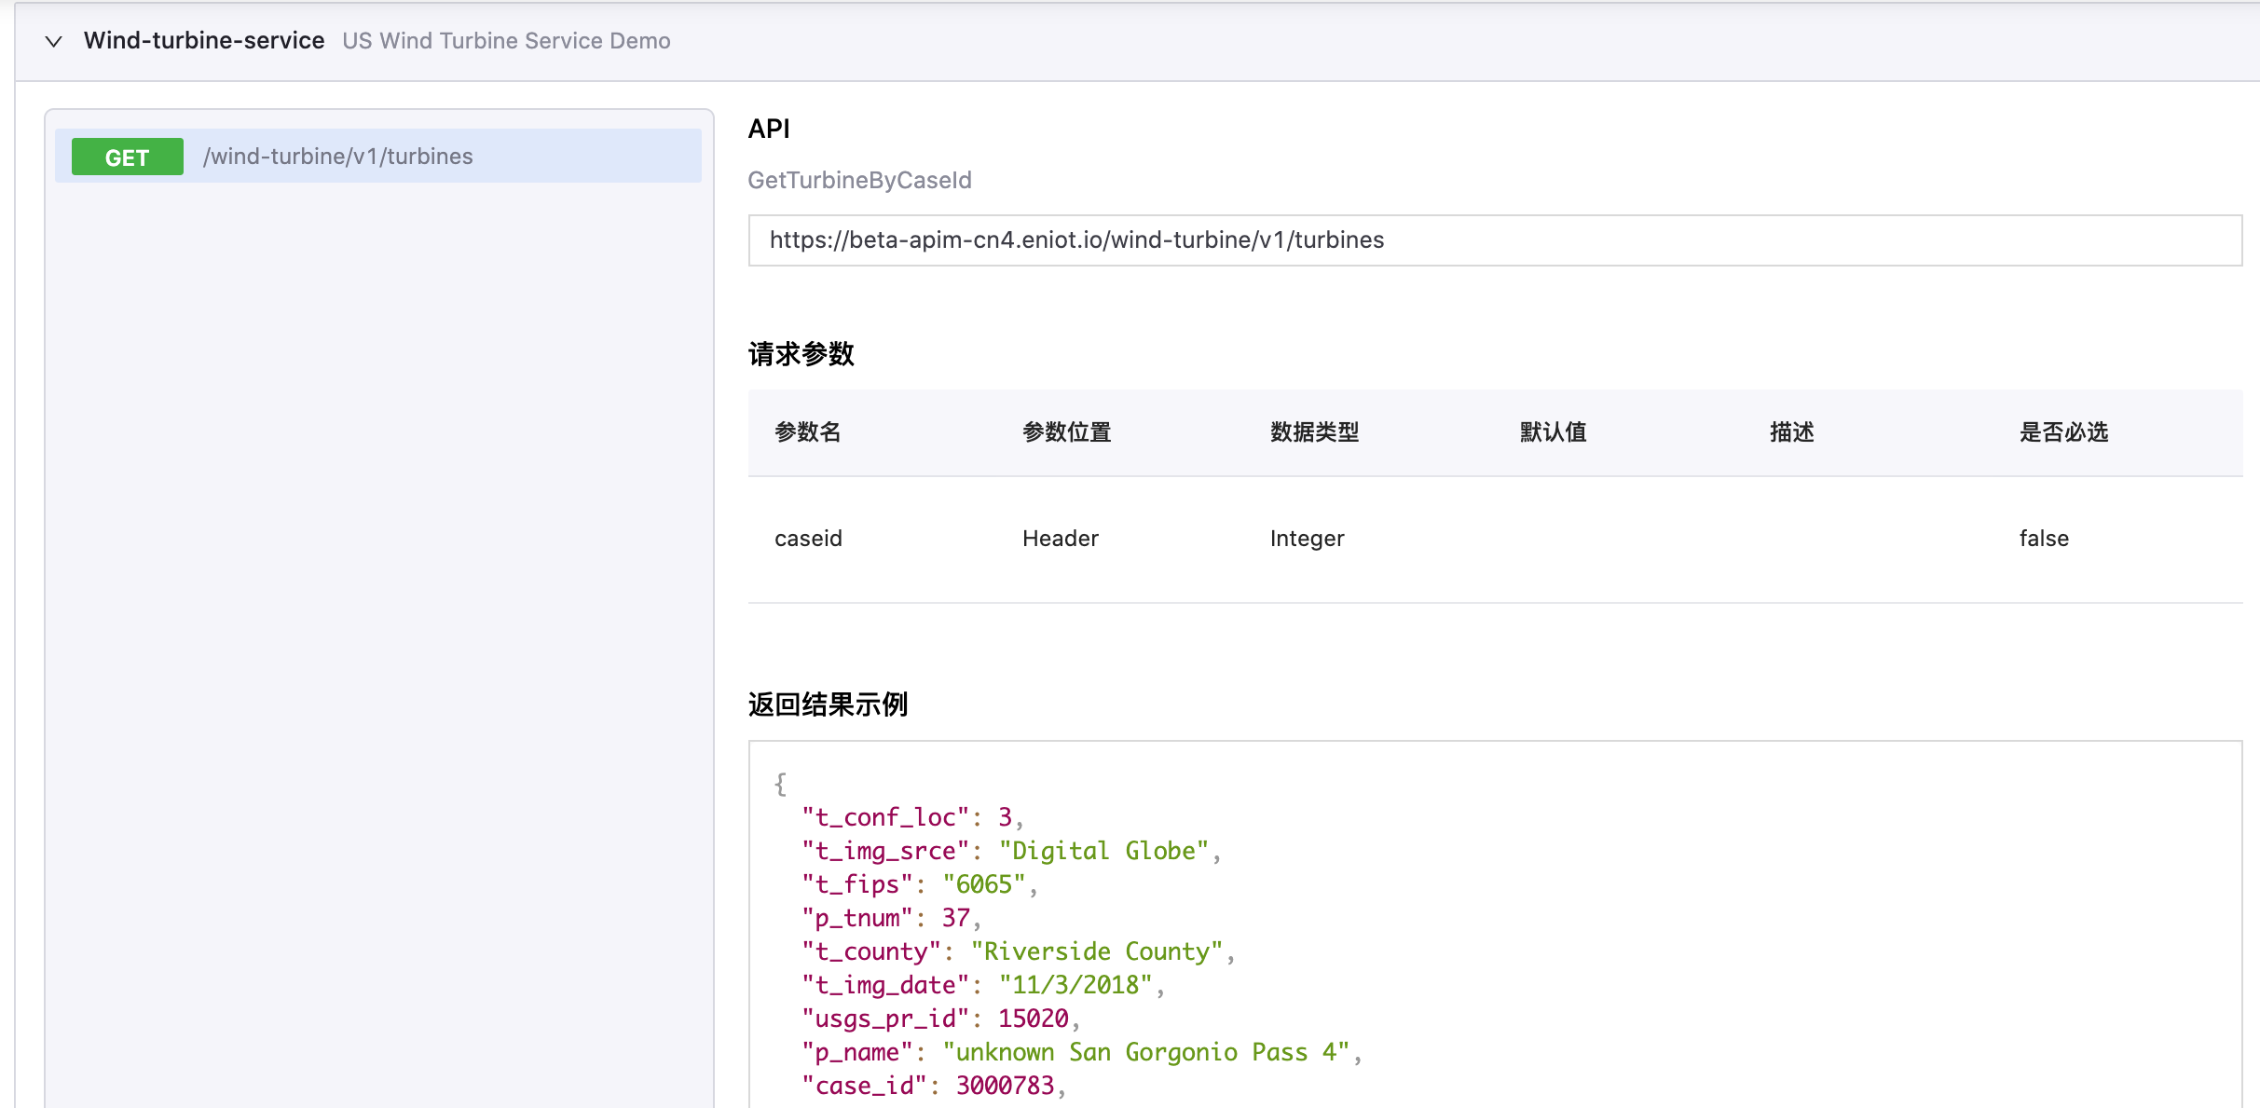This screenshot has width=2260, height=1108.
Task: Click the caseid parameter name
Action: coord(807,538)
